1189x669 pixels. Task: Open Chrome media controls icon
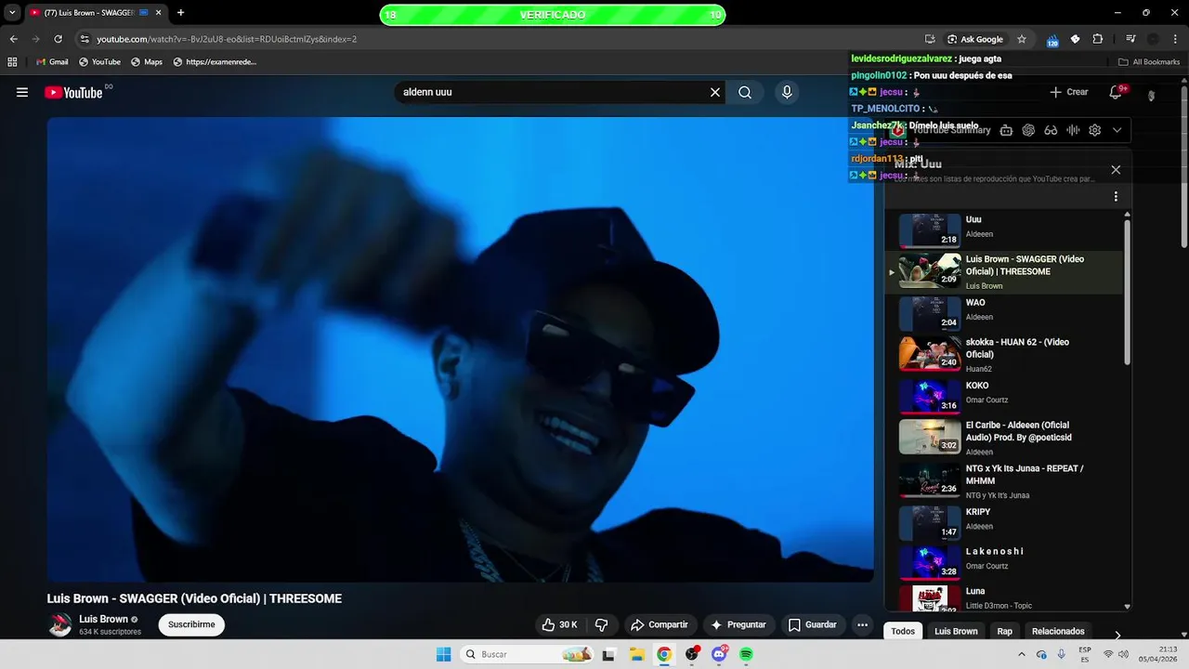click(1130, 39)
